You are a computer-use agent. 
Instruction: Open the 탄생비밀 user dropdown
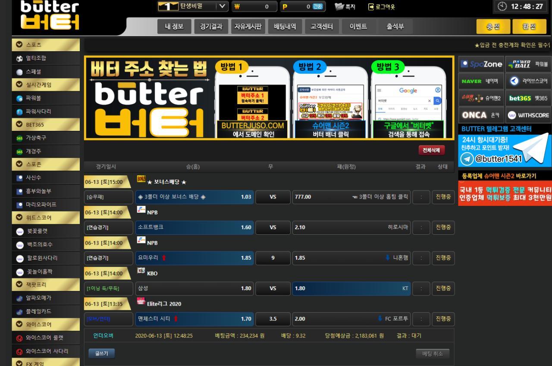[x=221, y=6]
